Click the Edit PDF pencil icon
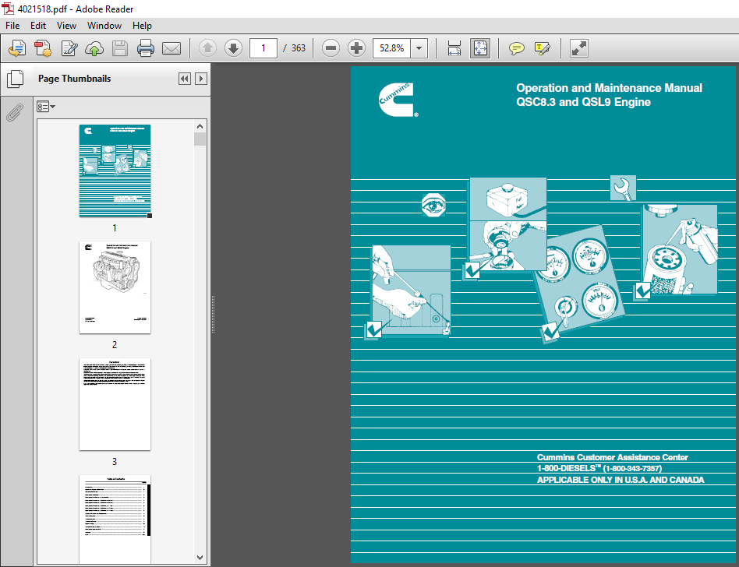 [69, 48]
